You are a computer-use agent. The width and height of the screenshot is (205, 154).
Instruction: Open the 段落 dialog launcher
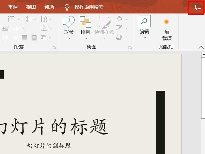pos(54,47)
